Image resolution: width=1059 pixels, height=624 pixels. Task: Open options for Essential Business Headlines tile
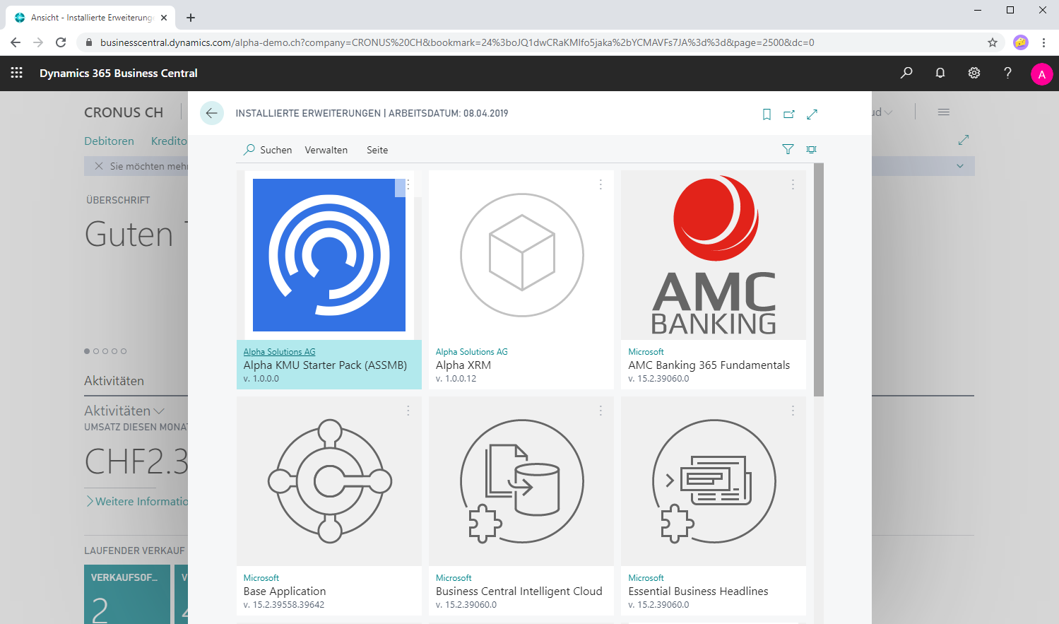pyautogui.click(x=793, y=411)
